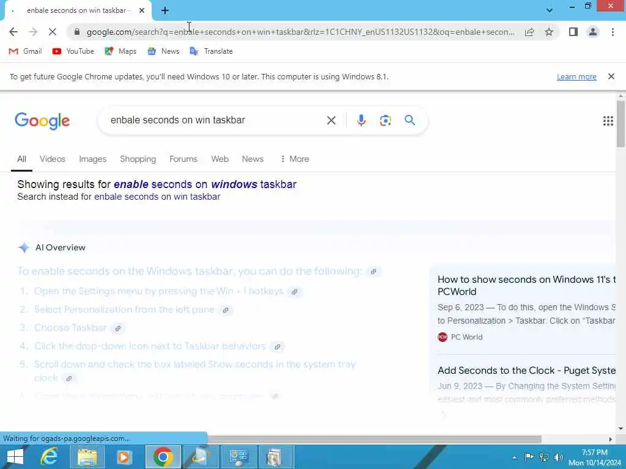Dismiss the Chrome update notification bar
The height and width of the screenshot is (469, 626).
(611, 76)
